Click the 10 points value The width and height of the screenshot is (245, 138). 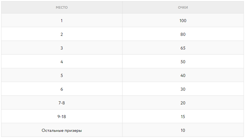point(183,130)
